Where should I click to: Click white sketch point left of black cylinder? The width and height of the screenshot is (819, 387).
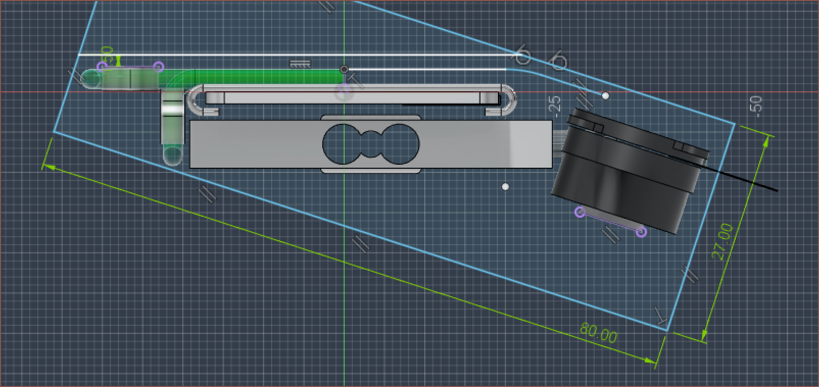click(505, 187)
